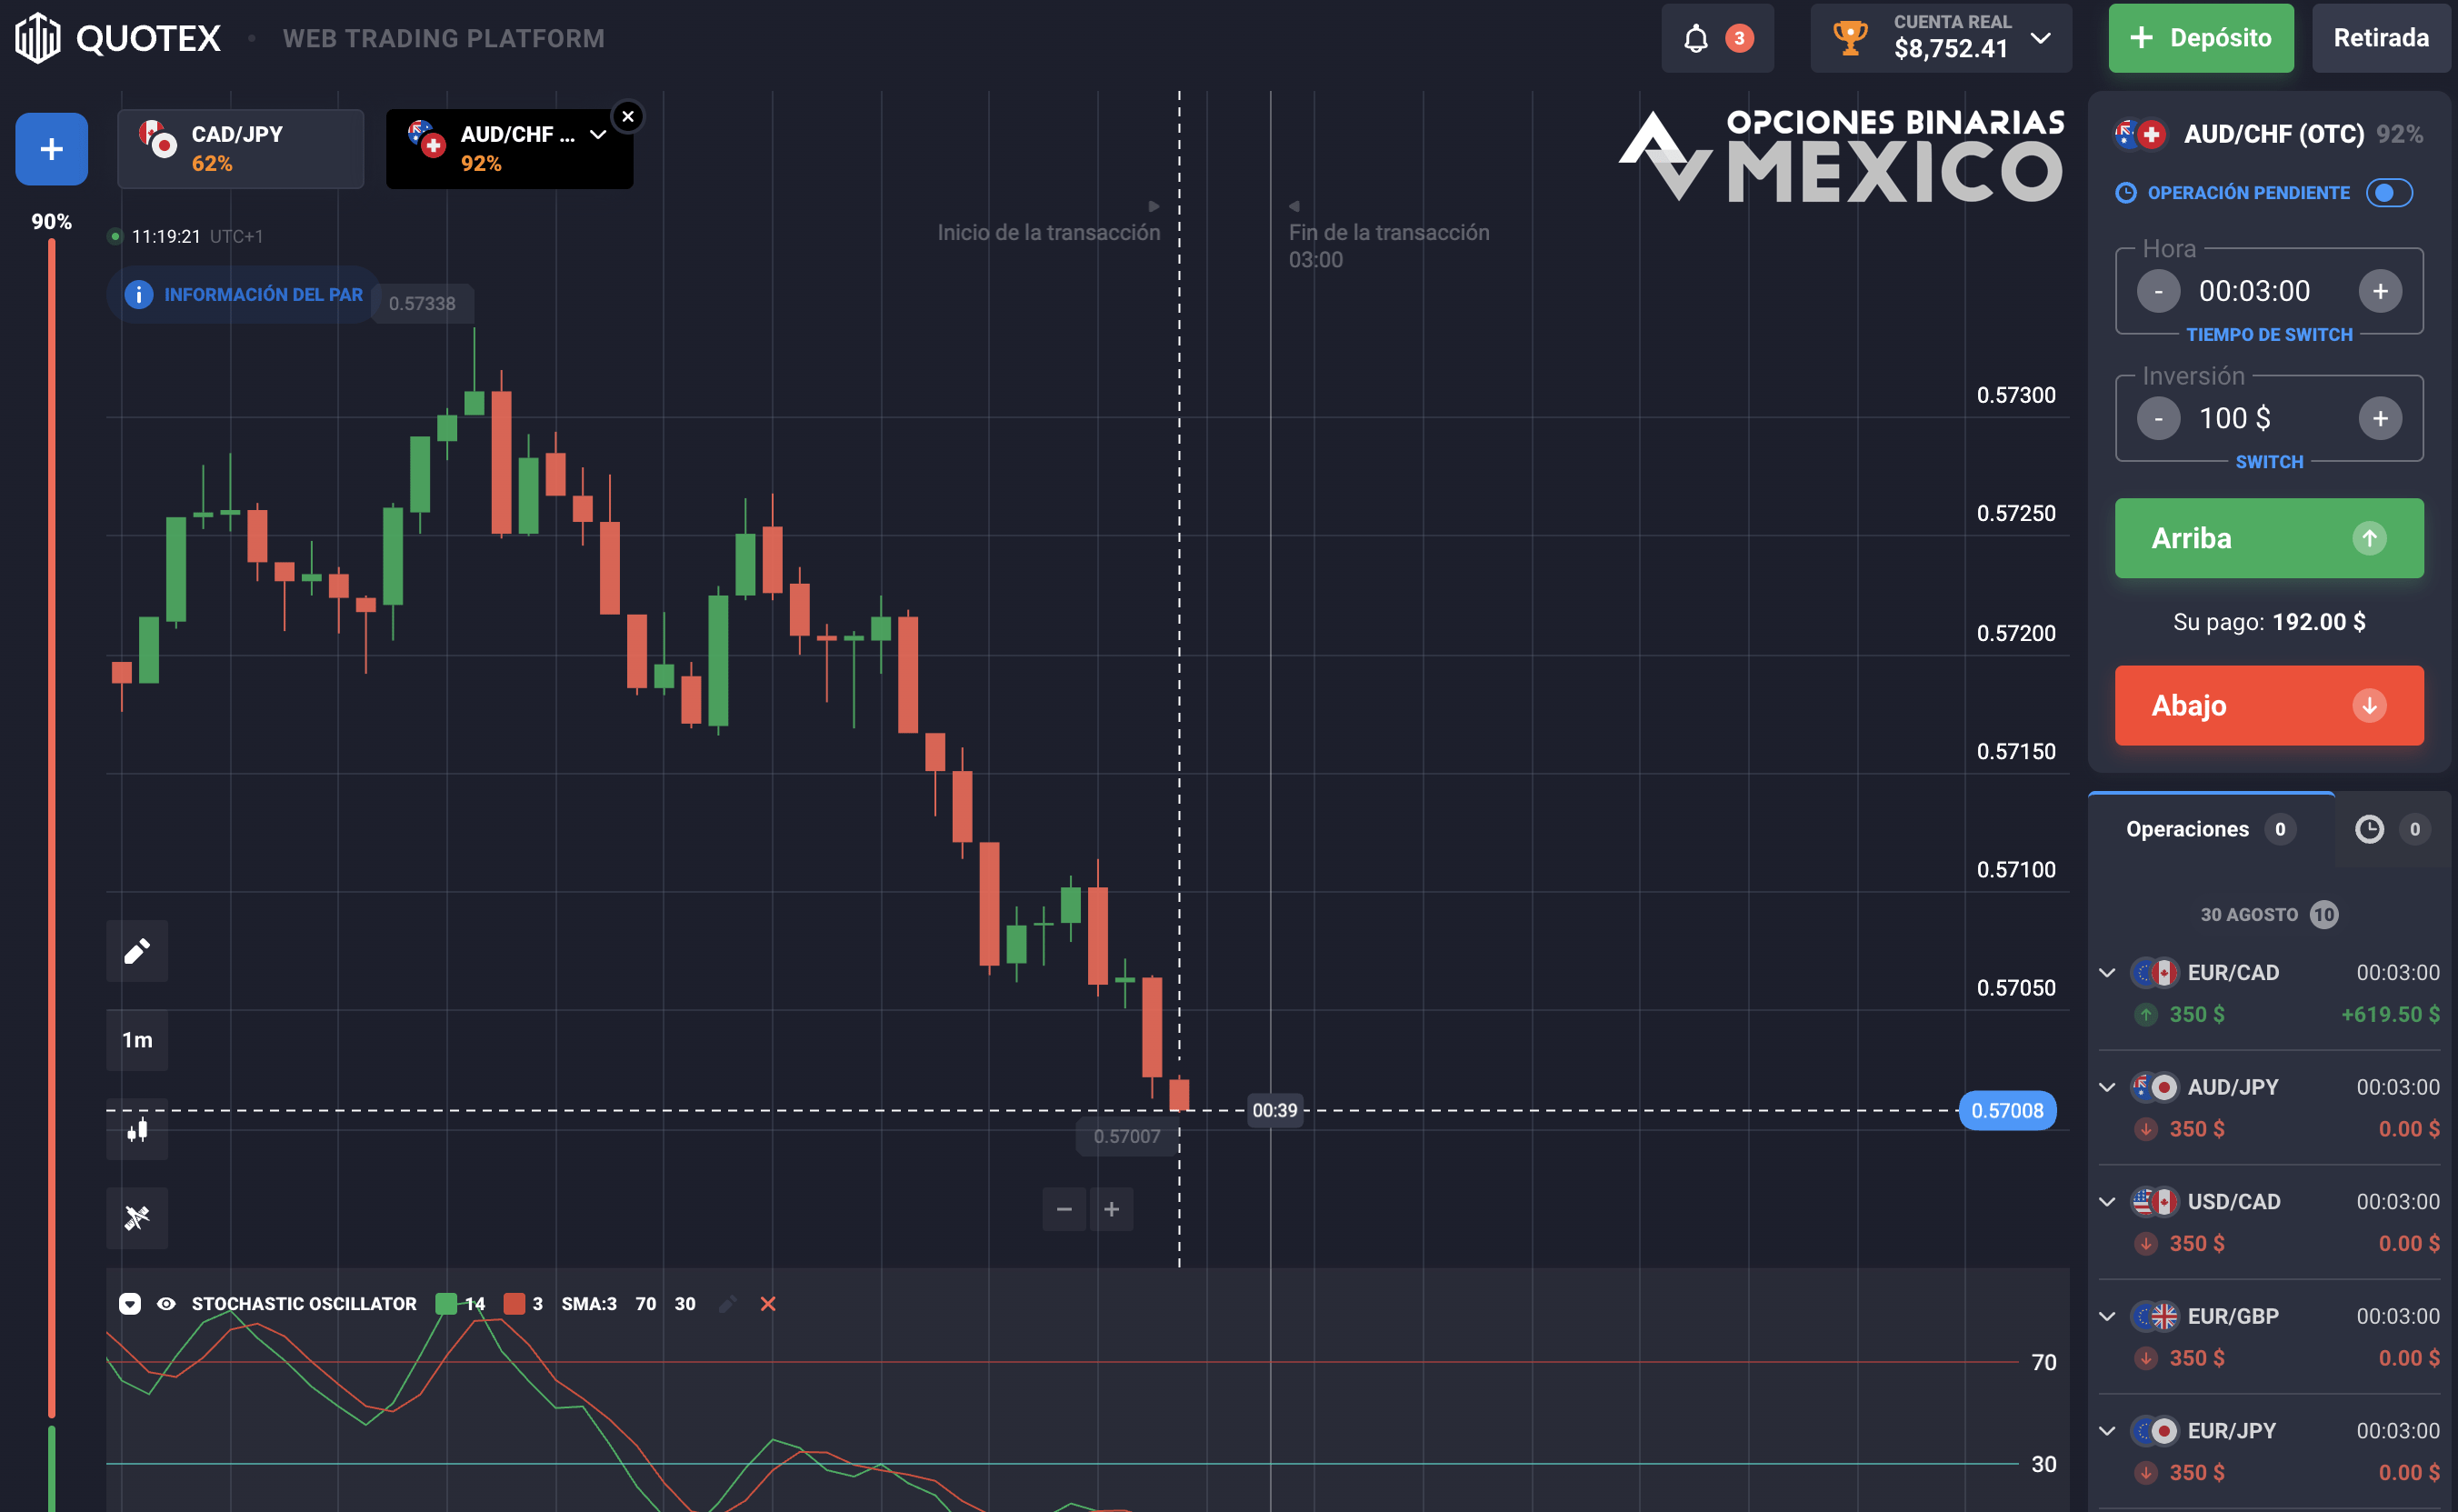Edit Stochastic Oscillator settings pencil
Screen dimensions: 2458x1512
pyautogui.click(x=728, y=1303)
